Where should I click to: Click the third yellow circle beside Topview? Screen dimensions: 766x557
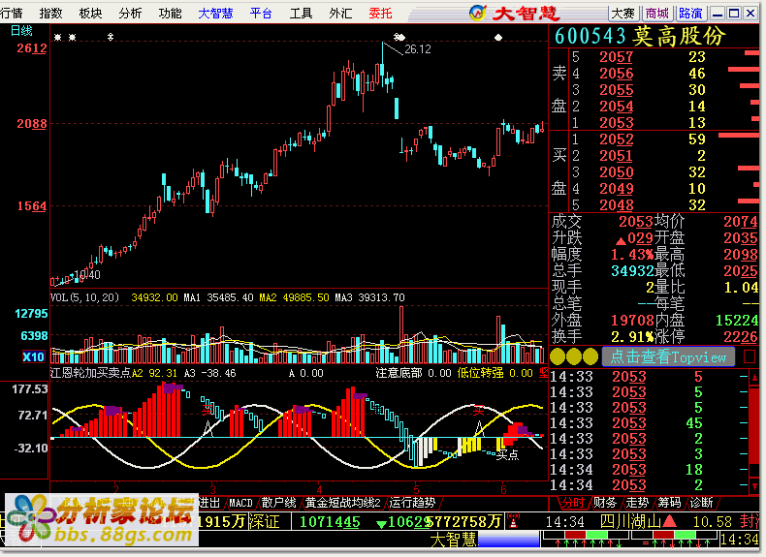(590, 356)
